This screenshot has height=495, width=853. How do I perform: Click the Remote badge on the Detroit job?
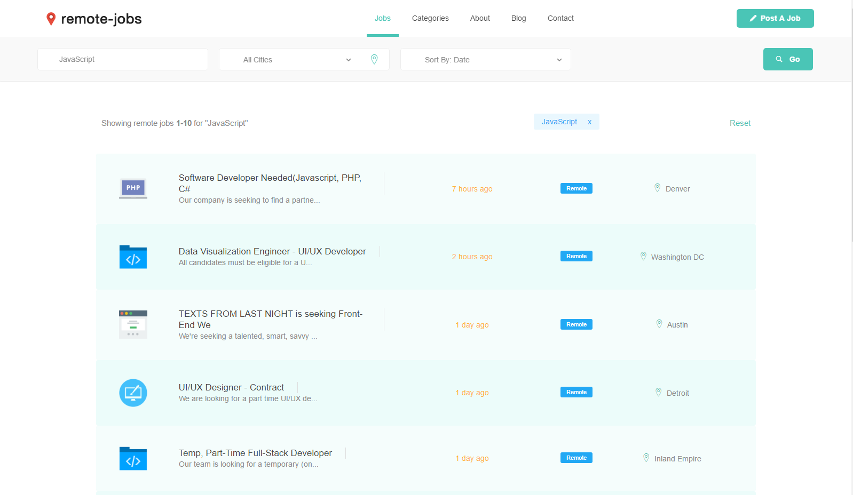coord(576,392)
